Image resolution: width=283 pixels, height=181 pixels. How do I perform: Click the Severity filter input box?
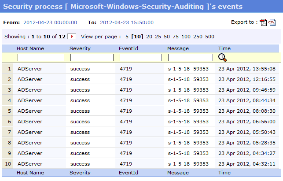point(92,58)
